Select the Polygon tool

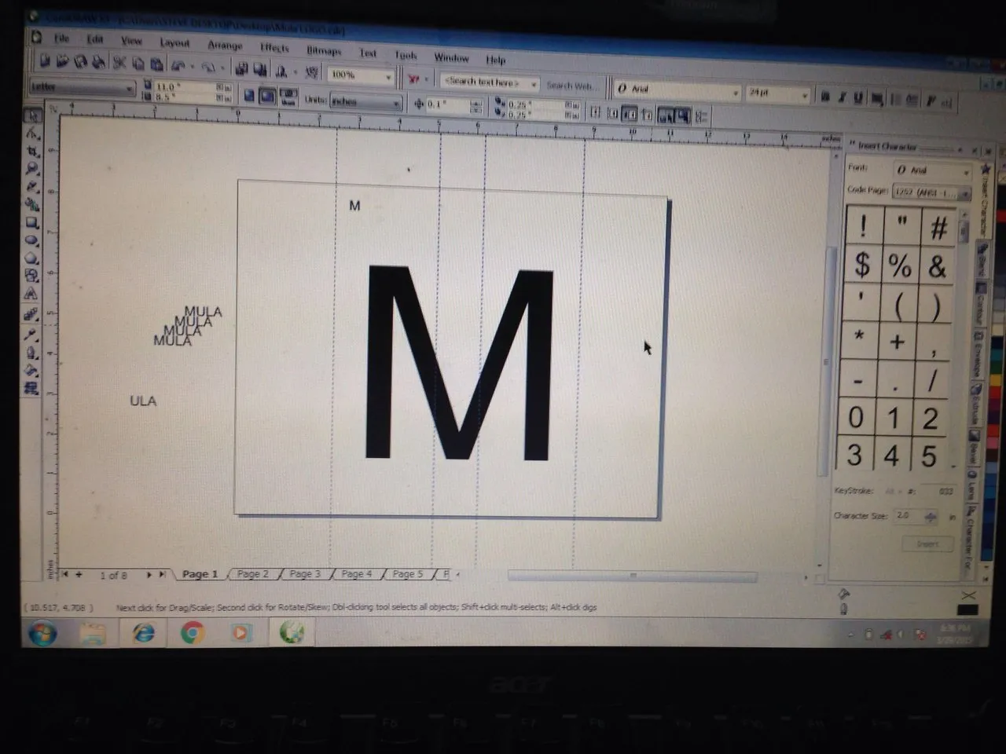[32, 258]
